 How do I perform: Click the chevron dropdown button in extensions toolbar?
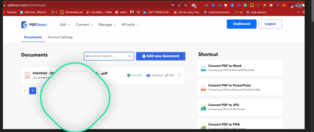[299, 6]
